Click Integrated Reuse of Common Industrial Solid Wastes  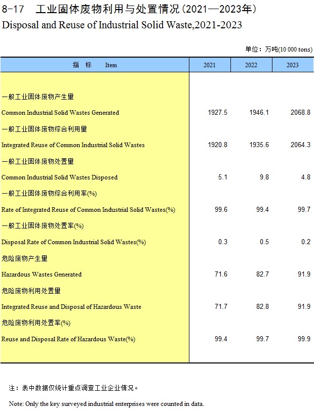73,145
